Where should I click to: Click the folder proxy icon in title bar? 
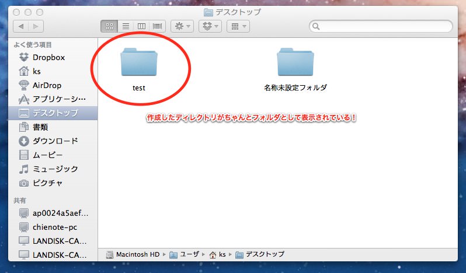[x=208, y=12]
